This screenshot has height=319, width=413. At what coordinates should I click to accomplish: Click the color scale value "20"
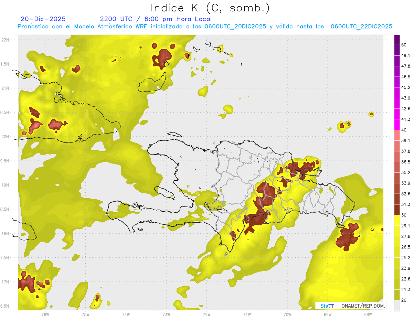click(404, 301)
